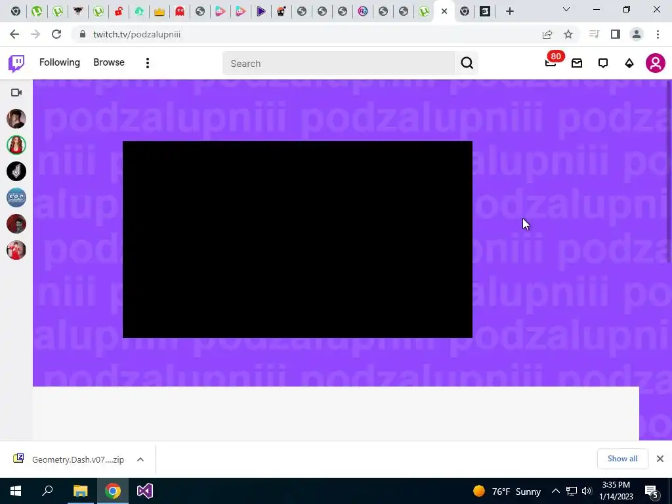Open sidebar channel with blue logo avatar
672x504 pixels.
(x=16, y=198)
